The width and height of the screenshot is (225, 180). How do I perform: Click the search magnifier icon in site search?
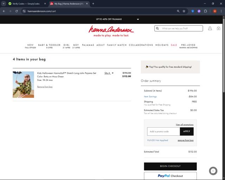(157, 28)
